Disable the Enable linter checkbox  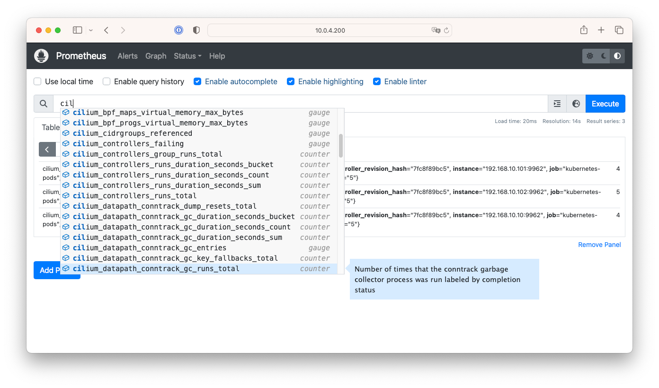coord(377,81)
